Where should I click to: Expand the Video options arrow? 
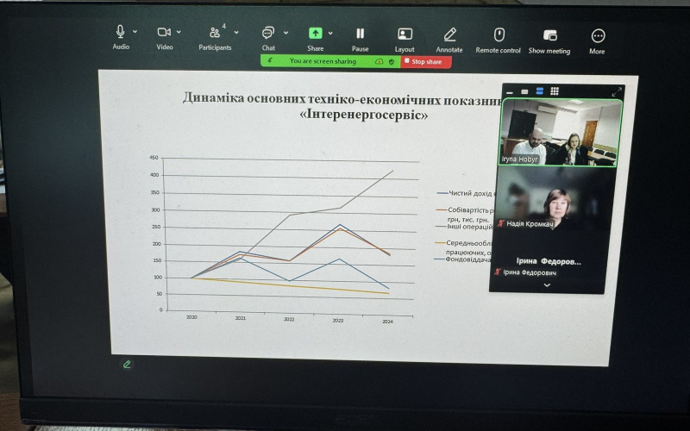(179, 33)
